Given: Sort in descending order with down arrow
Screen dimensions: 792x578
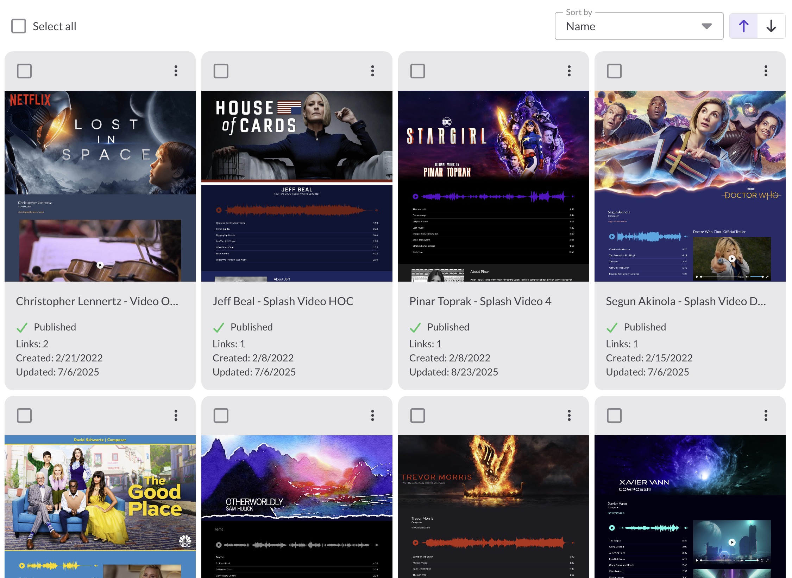Looking at the screenshot, I should 771,26.
